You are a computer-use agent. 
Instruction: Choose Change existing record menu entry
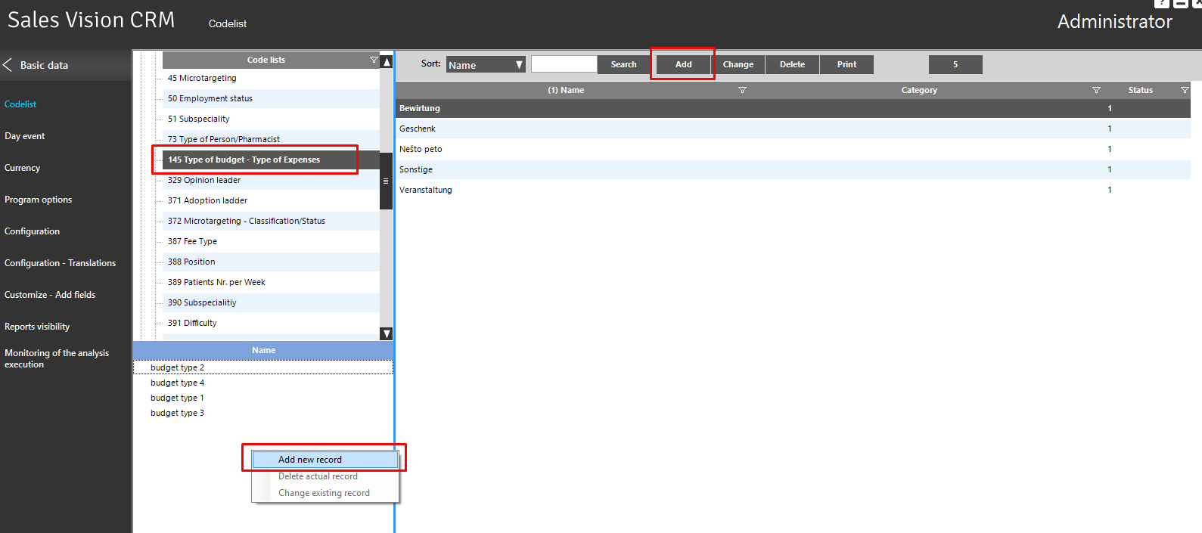click(324, 493)
